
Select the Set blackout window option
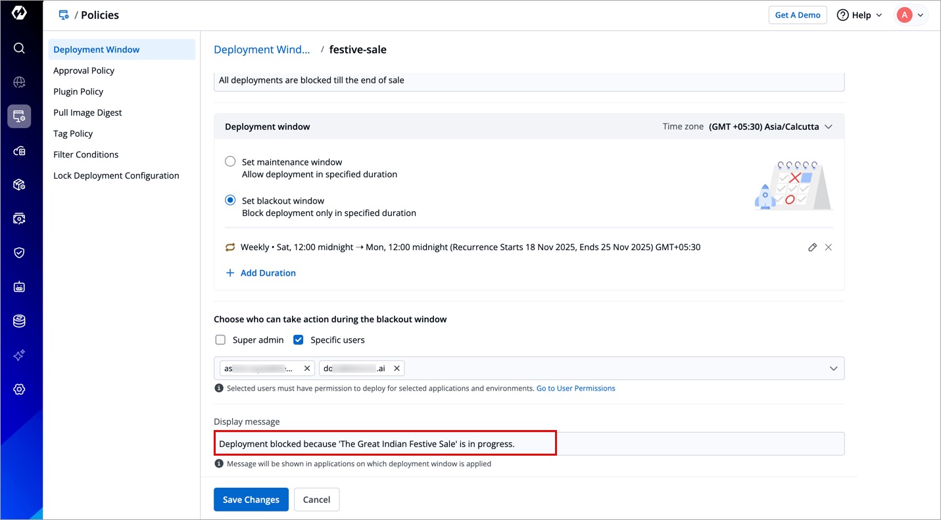[x=230, y=200]
